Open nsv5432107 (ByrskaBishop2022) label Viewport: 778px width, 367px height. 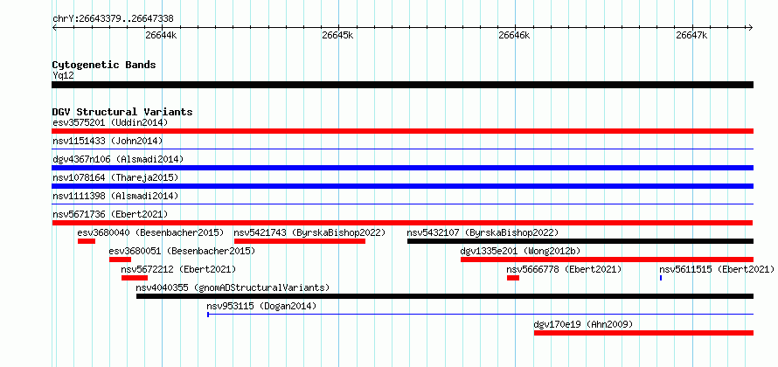tap(483, 232)
